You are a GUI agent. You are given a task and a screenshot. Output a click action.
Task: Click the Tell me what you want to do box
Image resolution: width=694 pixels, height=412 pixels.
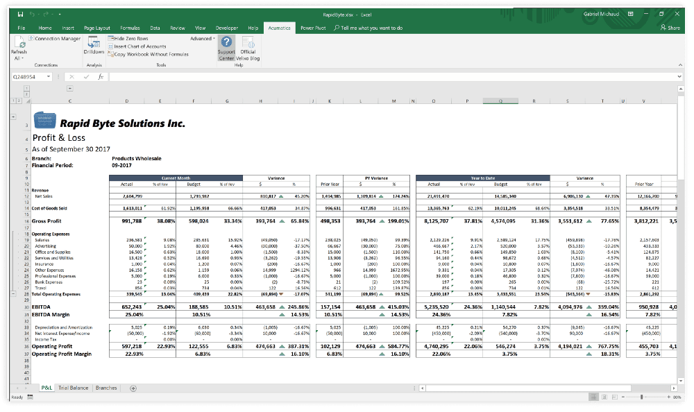369,28
